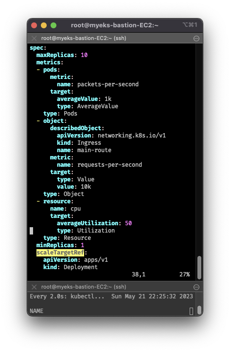Click the '- resource:' list entry

pos(55,201)
